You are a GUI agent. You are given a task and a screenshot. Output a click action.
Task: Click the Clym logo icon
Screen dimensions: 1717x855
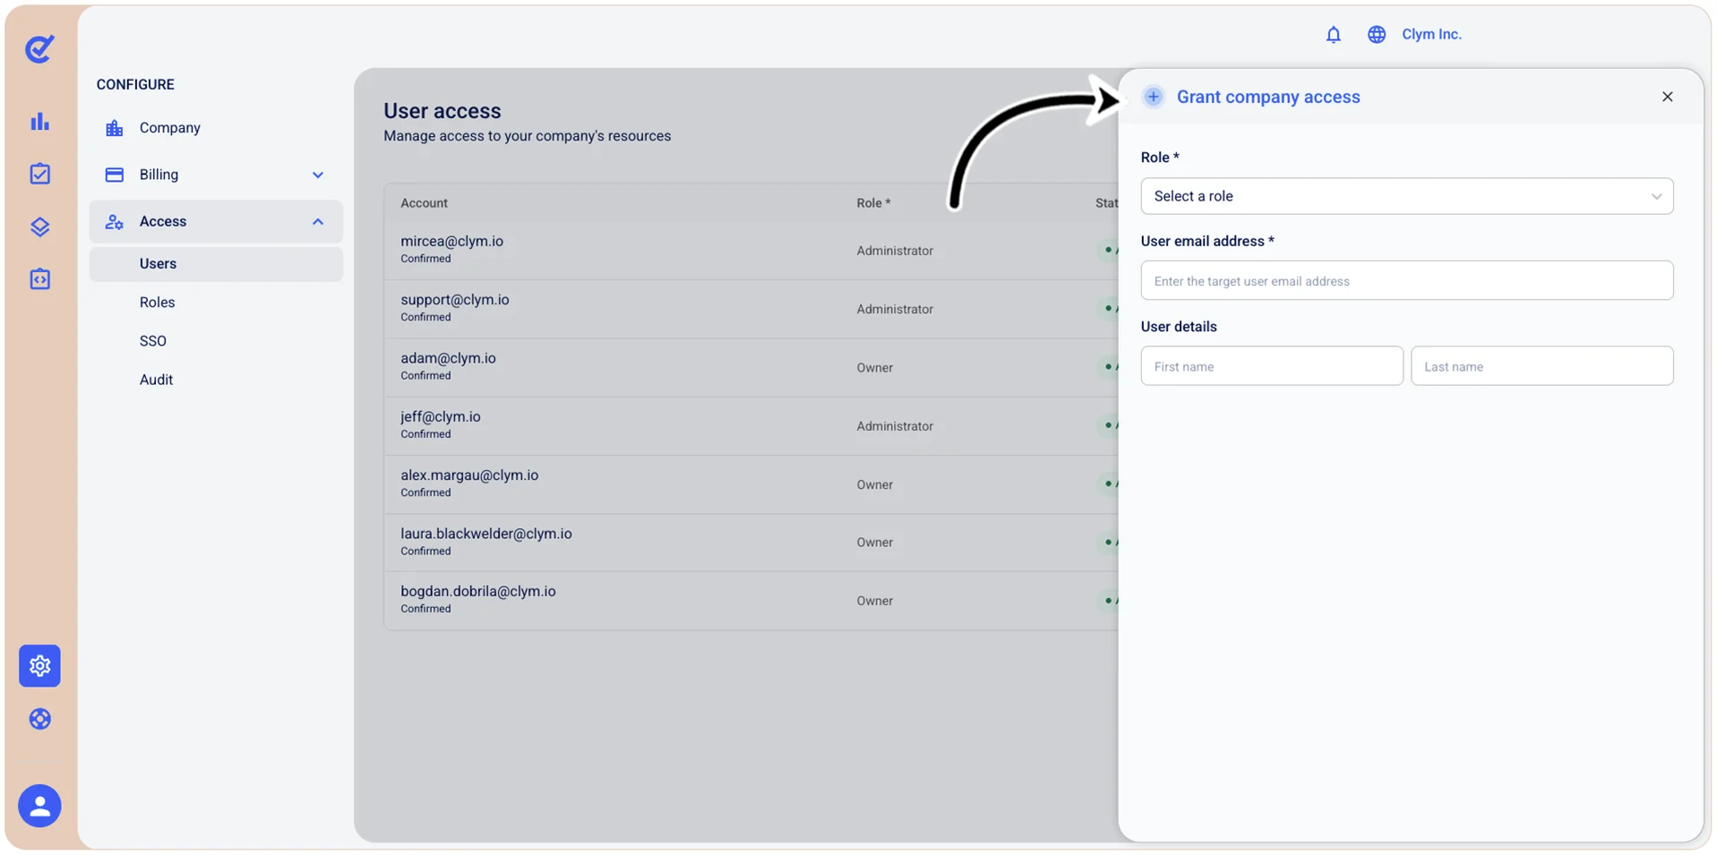39,48
